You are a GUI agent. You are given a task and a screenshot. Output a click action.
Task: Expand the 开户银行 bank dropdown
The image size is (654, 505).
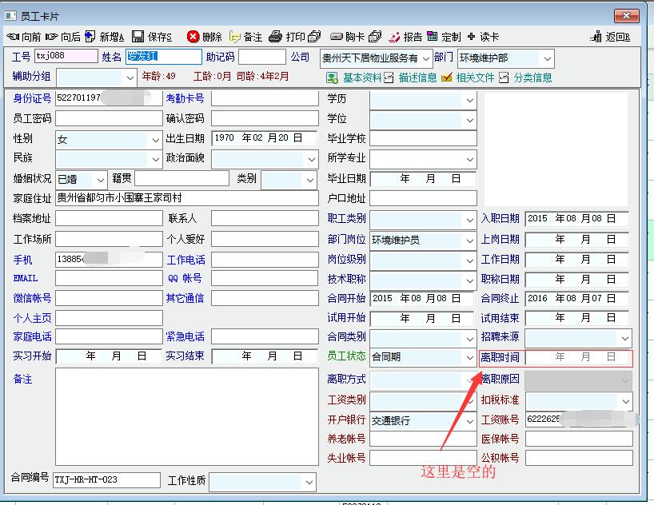tap(469, 420)
